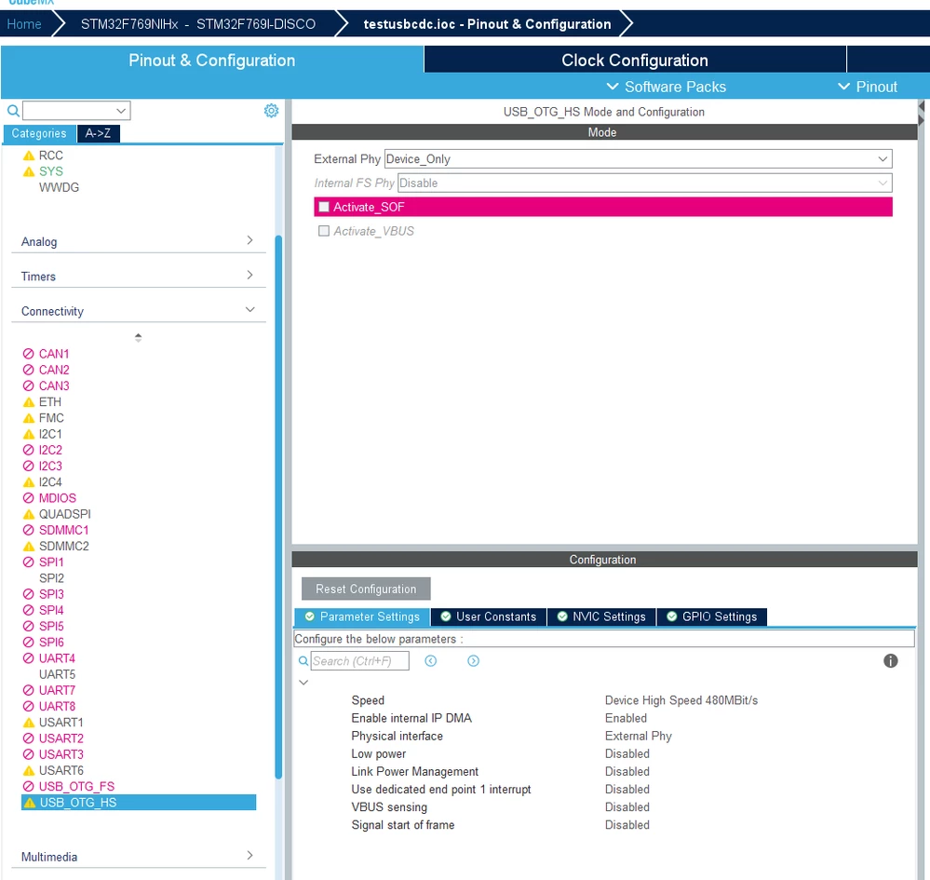Click the warning icon beside SDMMC2
This screenshot has height=880, width=930.
(x=29, y=546)
